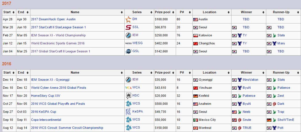Click the Norwegian flag beside Snute
Screen dimensions: 301x132
point(234,120)
